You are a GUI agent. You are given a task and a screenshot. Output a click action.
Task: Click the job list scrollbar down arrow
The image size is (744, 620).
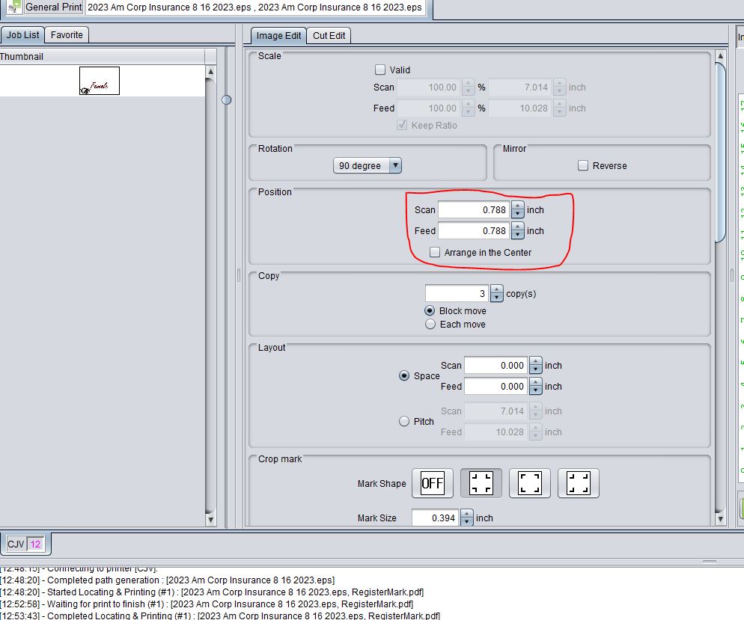[x=210, y=520]
